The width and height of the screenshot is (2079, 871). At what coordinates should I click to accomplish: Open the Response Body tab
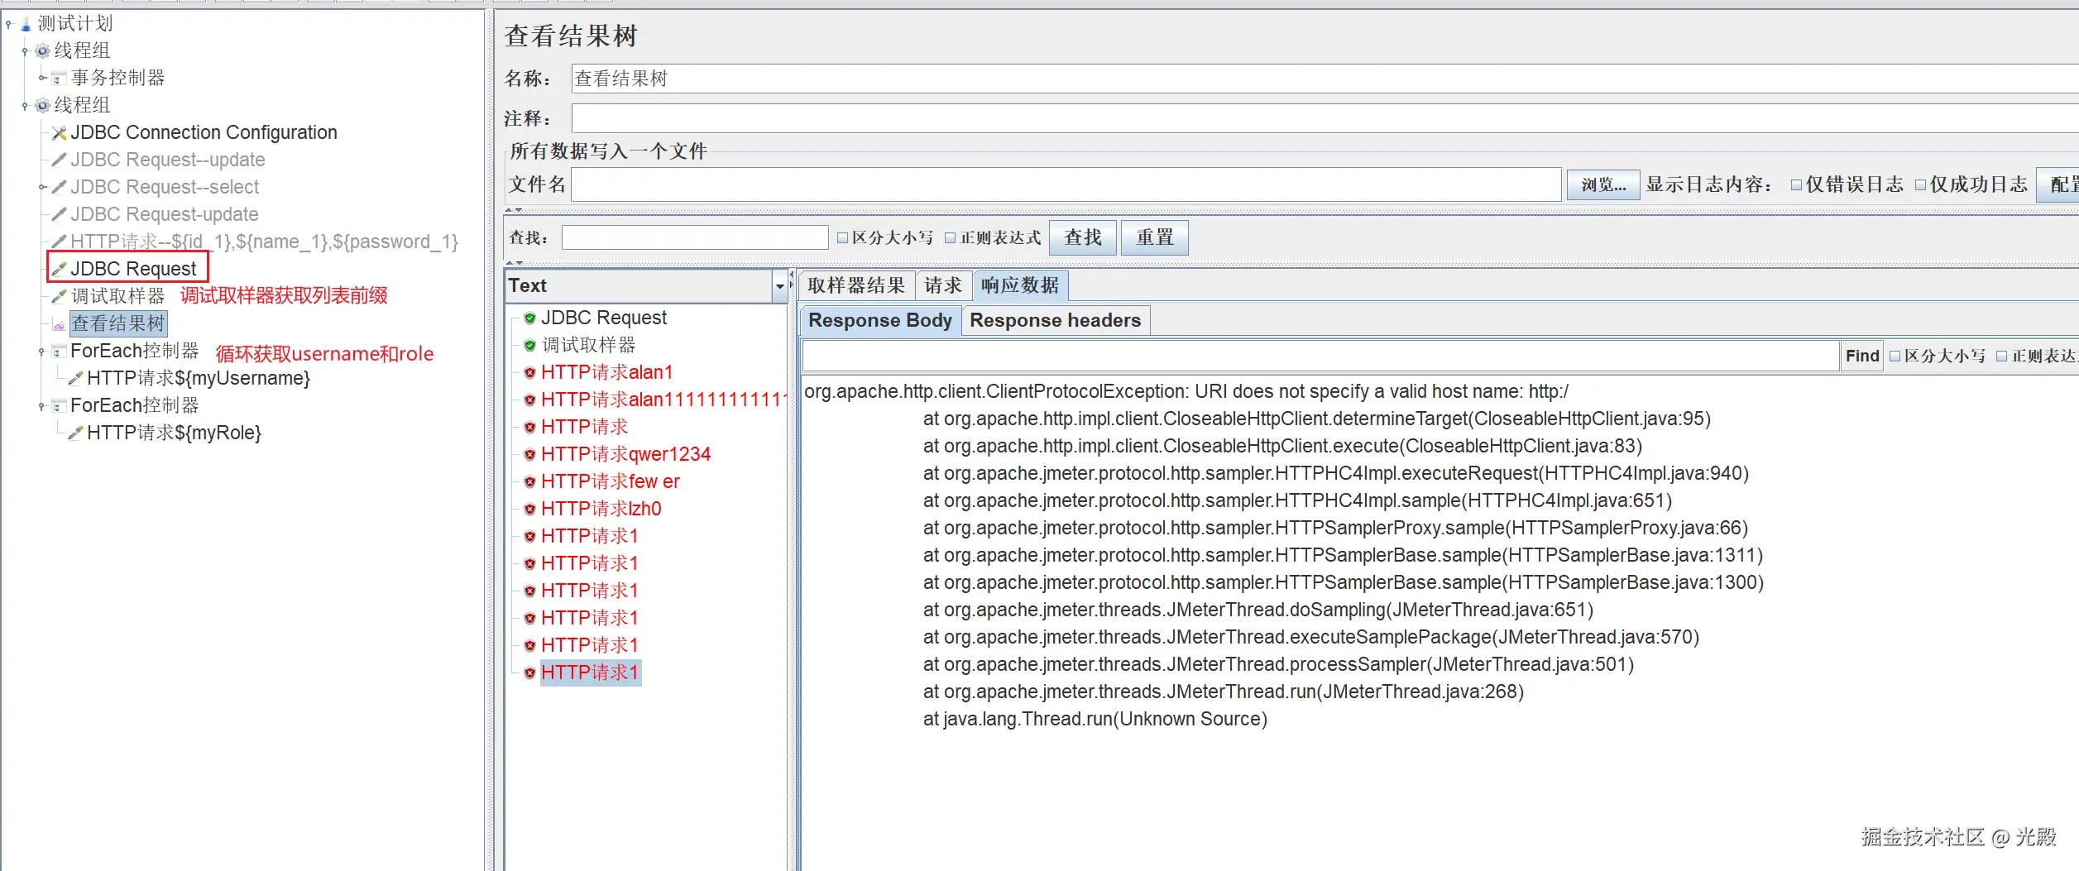(880, 321)
